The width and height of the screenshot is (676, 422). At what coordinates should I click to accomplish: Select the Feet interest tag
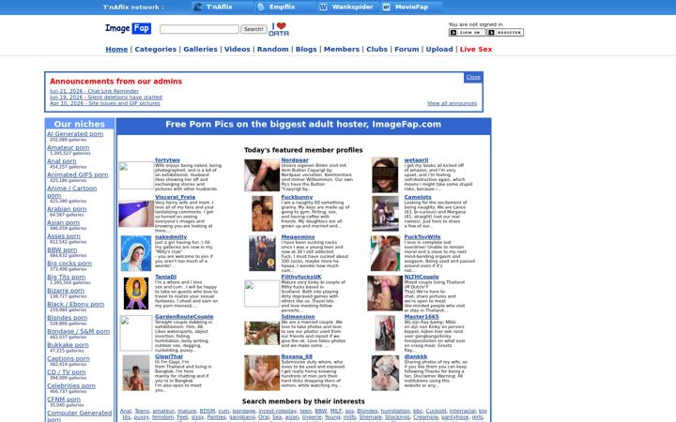[182, 416]
